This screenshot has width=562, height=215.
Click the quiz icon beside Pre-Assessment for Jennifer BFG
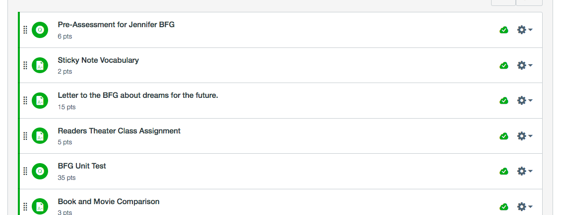(x=40, y=30)
